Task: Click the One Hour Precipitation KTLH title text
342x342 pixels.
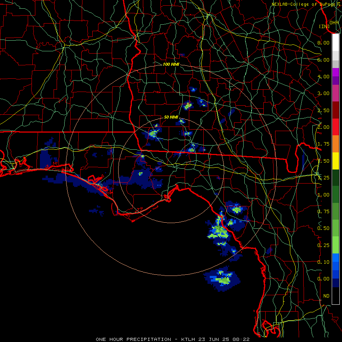Action: pyautogui.click(x=173, y=339)
